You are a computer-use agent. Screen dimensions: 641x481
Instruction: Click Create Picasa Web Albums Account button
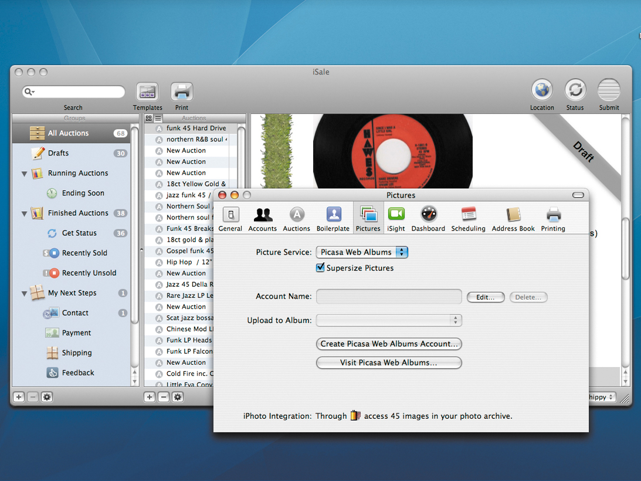tap(389, 344)
